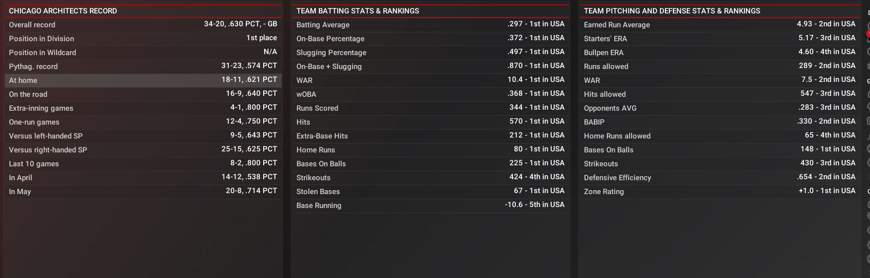Image resolution: width=870 pixels, height=278 pixels.
Task: Select the Slugging Percentage stat row
Action: (x=430, y=53)
